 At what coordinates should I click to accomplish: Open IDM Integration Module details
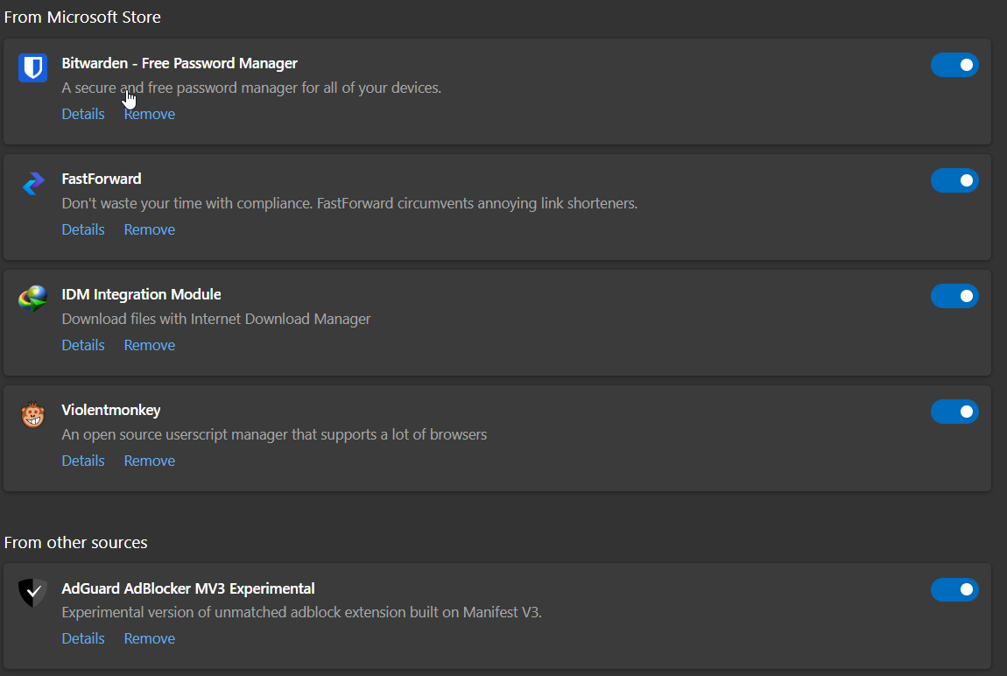[x=83, y=345]
